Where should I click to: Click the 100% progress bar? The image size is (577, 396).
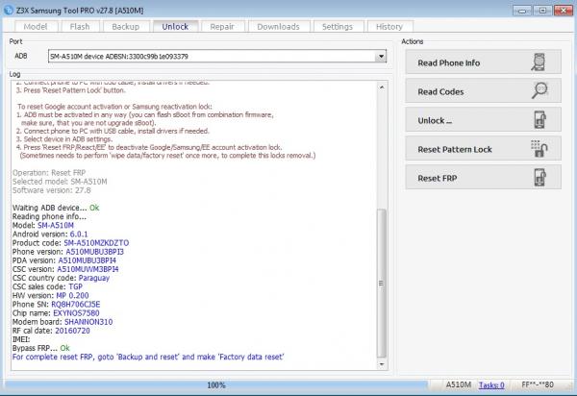point(216,385)
